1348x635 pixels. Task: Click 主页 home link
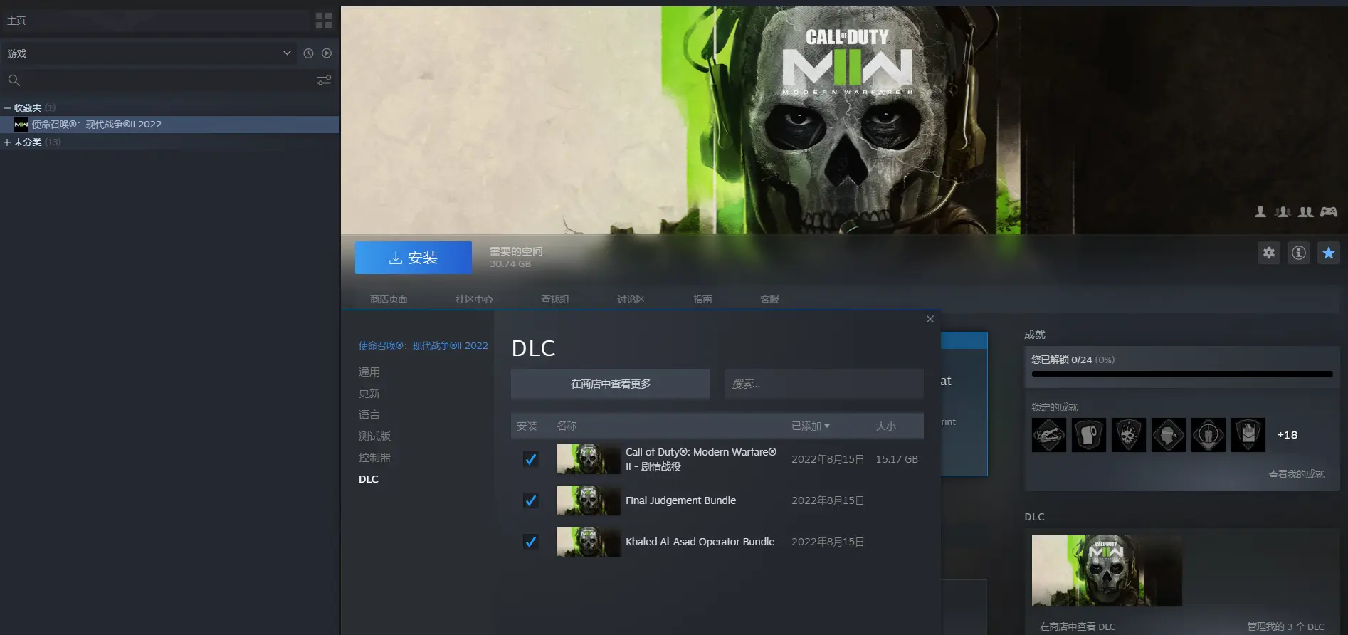click(x=16, y=21)
